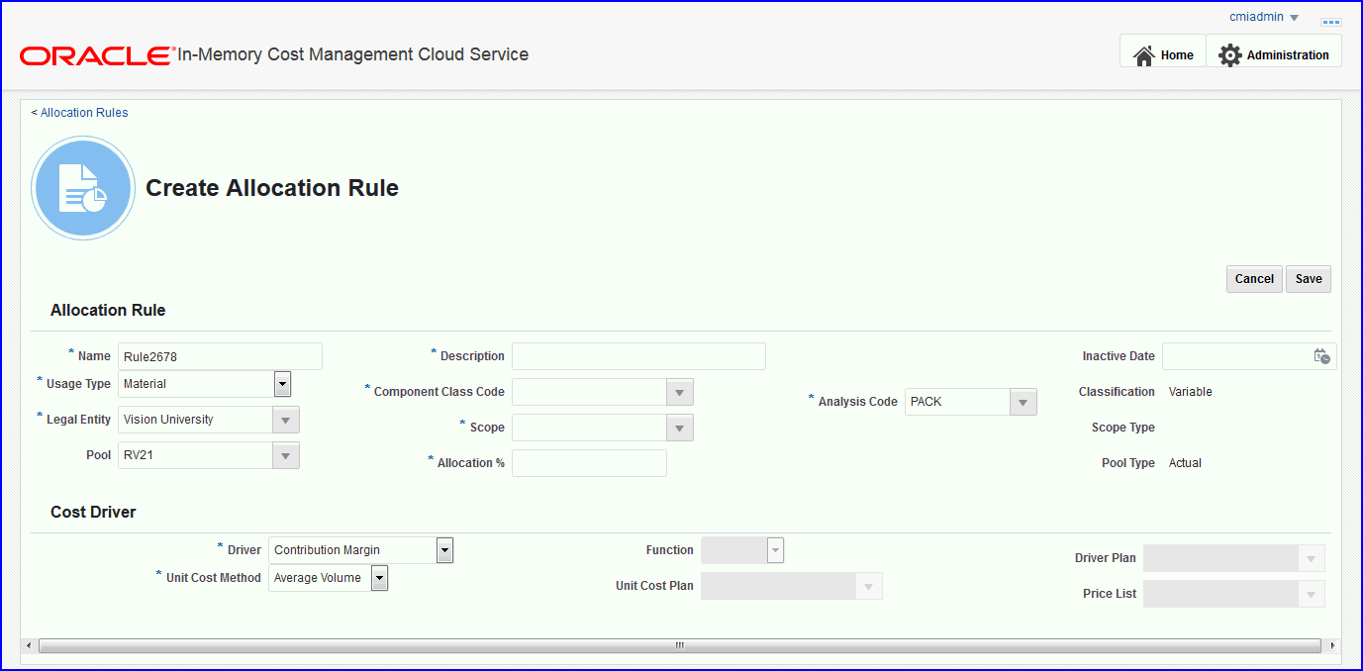Click the Allocation % input field
Screen dimensions: 1363x671
pyautogui.click(x=589, y=463)
